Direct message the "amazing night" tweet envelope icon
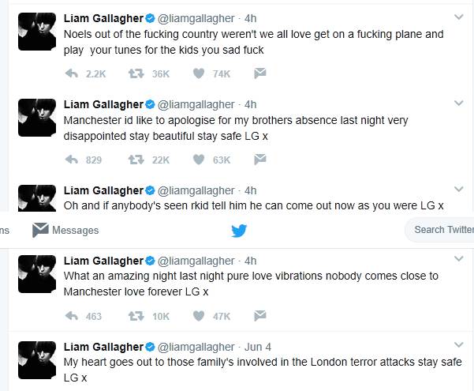This screenshot has height=391, width=474. tap(259, 316)
